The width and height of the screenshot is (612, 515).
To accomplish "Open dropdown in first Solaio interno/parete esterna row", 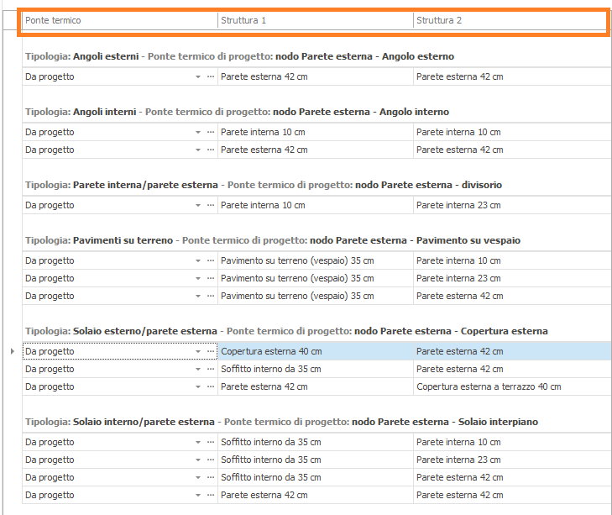I will (x=198, y=442).
